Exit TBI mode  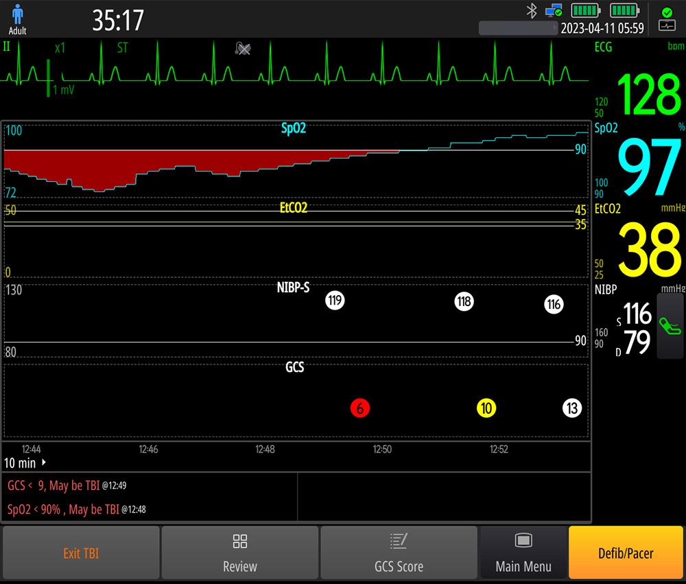(81, 553)
